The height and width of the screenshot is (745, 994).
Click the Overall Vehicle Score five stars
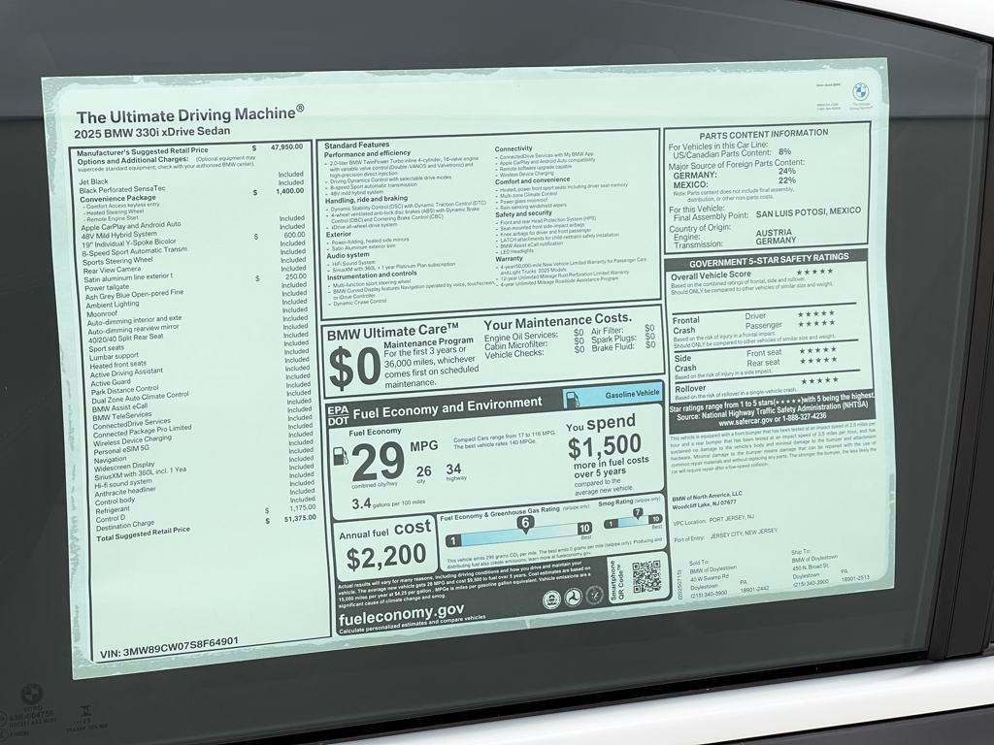point(814,272)
